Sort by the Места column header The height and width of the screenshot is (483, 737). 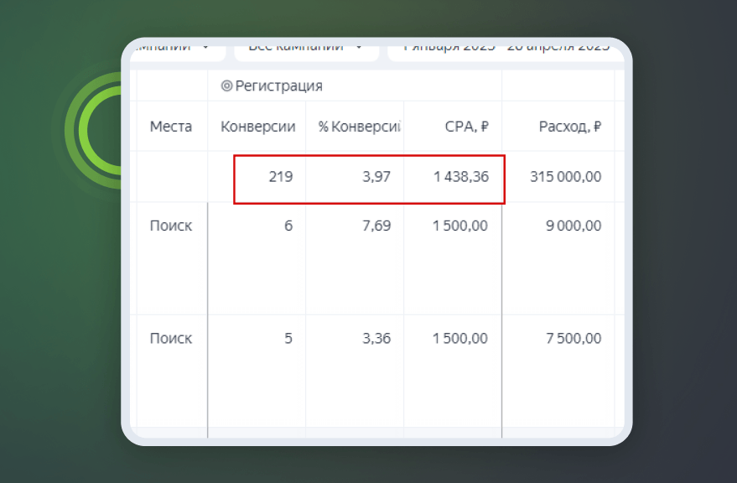pyautogui.click(x=170, y=127)
